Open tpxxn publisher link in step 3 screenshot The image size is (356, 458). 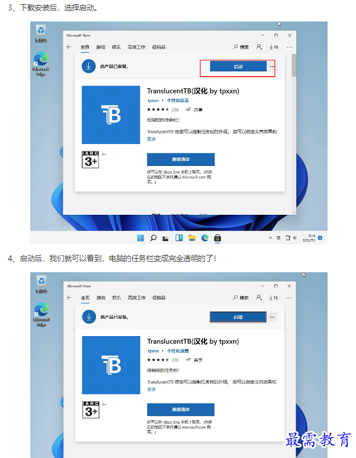point(153,100)
